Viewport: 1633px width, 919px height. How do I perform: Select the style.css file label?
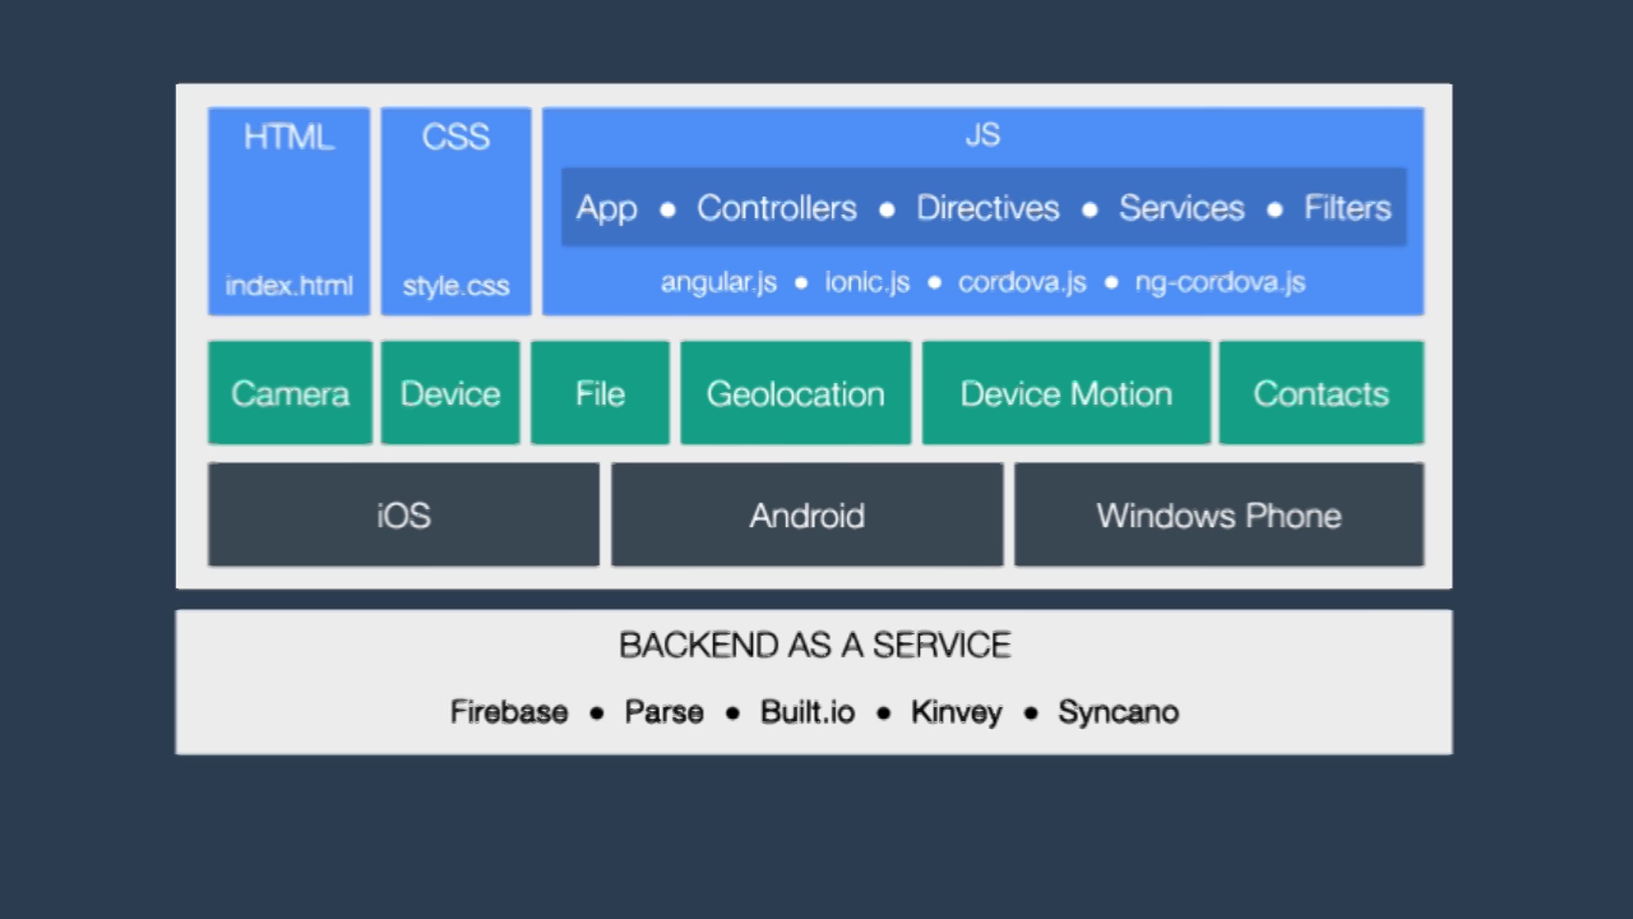pos(456,286)
